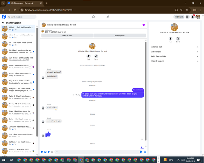Click into the Aa message input field
204x163 pixels.
pyautogui.click(x=97, y=152)
